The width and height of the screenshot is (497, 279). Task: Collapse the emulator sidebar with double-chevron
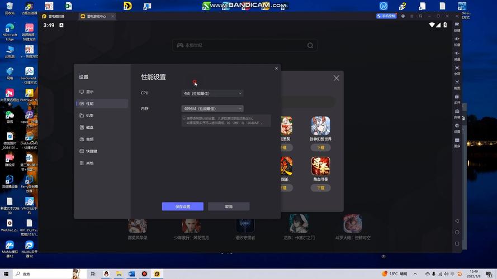tap(457, 16)
